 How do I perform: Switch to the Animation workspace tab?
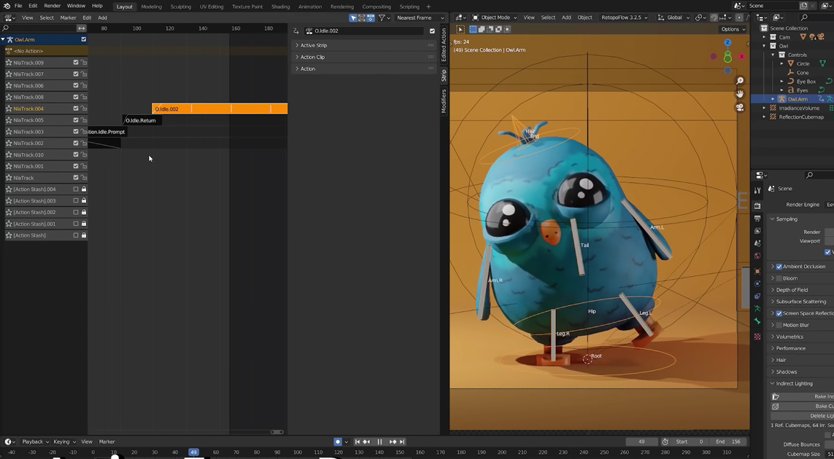pyautogui.click(x=309, y=7)
